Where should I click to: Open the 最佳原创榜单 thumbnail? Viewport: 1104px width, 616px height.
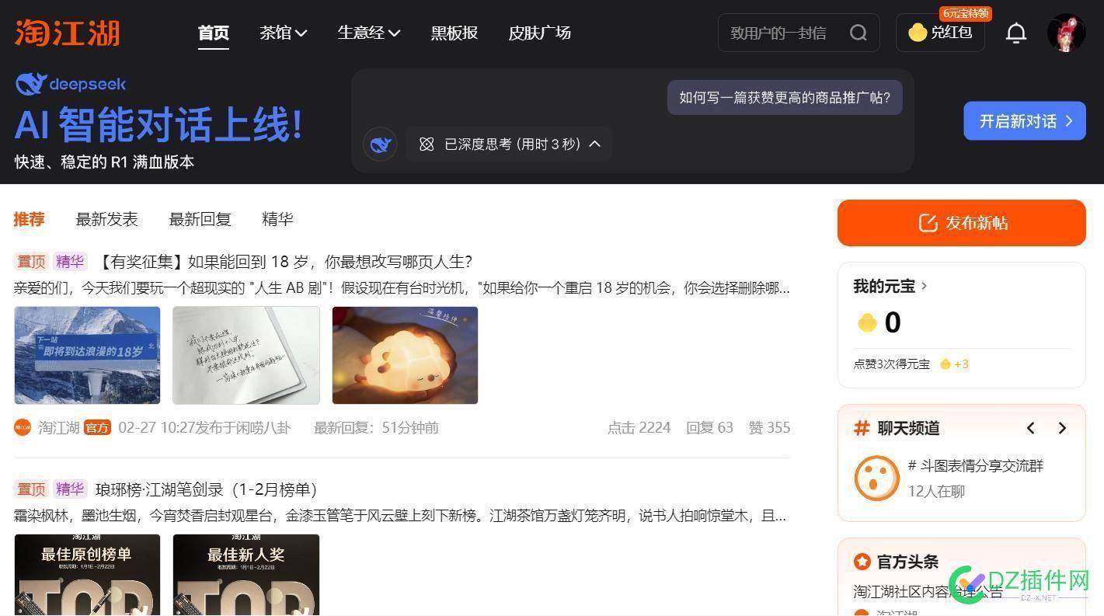[87, 575]
